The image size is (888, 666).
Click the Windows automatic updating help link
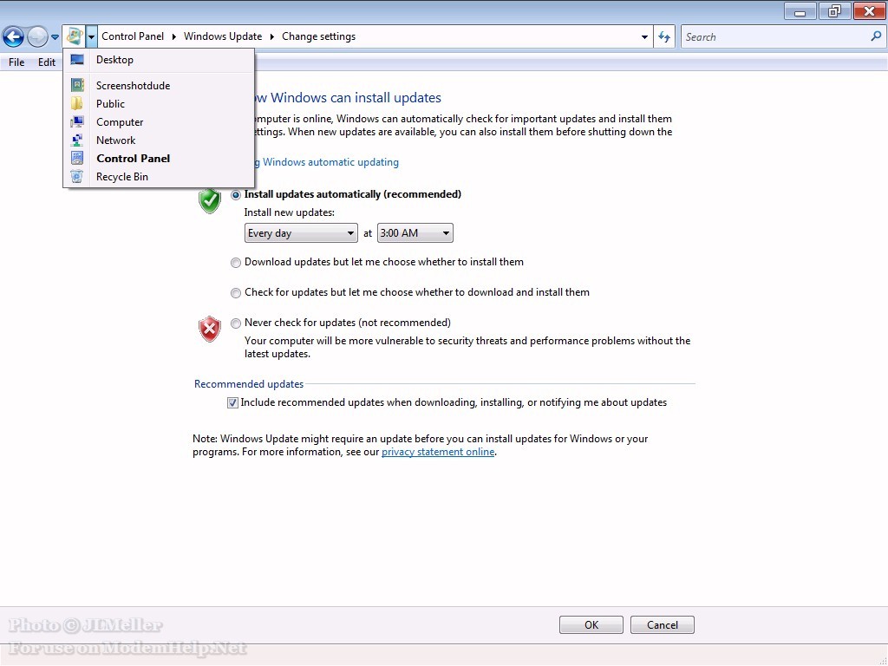[x=327, y=162]
